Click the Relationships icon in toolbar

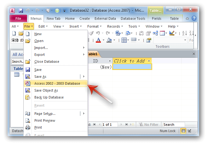click(x=155, y=33)
